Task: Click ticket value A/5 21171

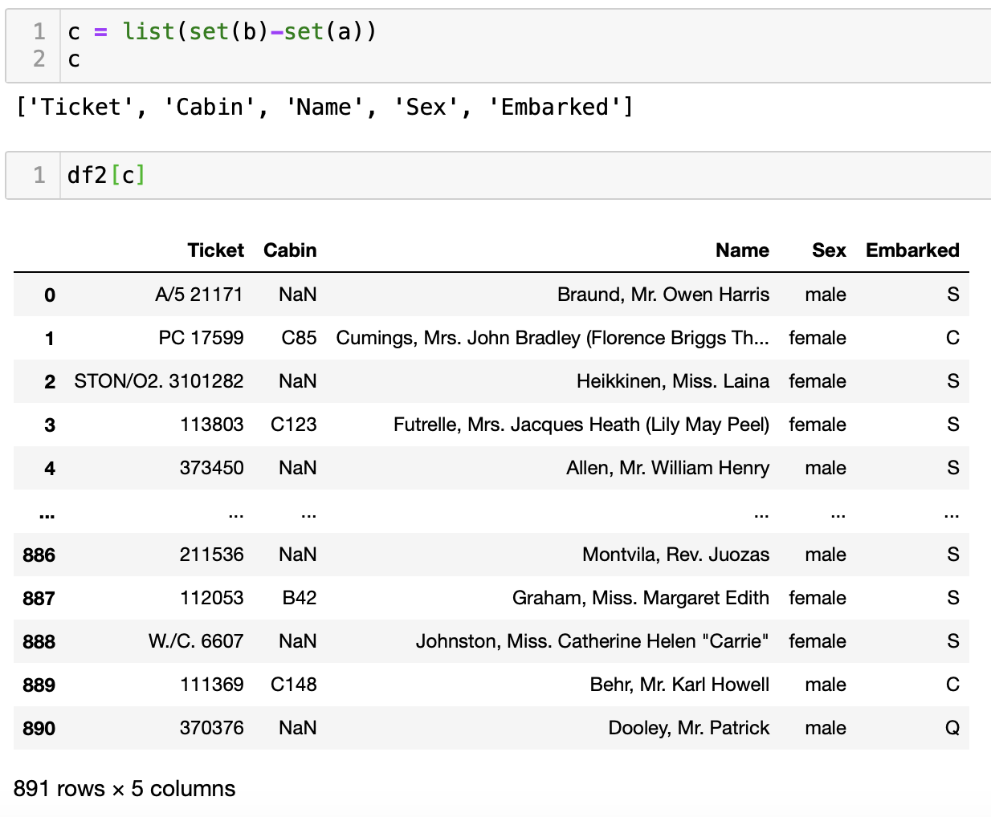Action: [x=199, y=295]
